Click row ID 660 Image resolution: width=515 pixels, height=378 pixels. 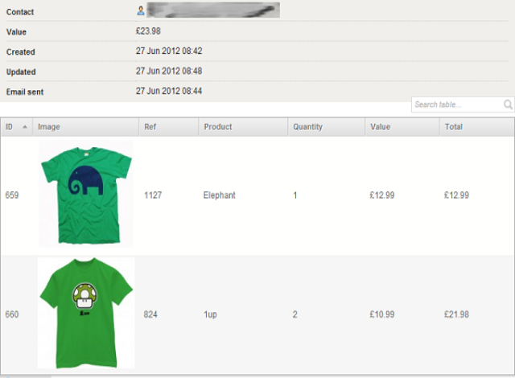coord(12,314)
